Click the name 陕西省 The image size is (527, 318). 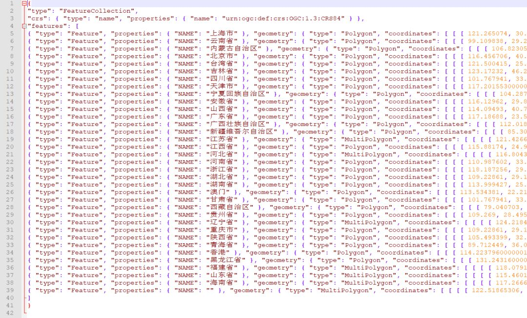tap(222, 237)
